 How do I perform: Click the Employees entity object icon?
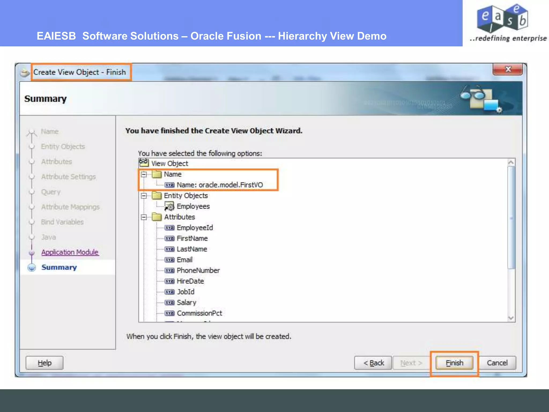[x=169, y=207]
